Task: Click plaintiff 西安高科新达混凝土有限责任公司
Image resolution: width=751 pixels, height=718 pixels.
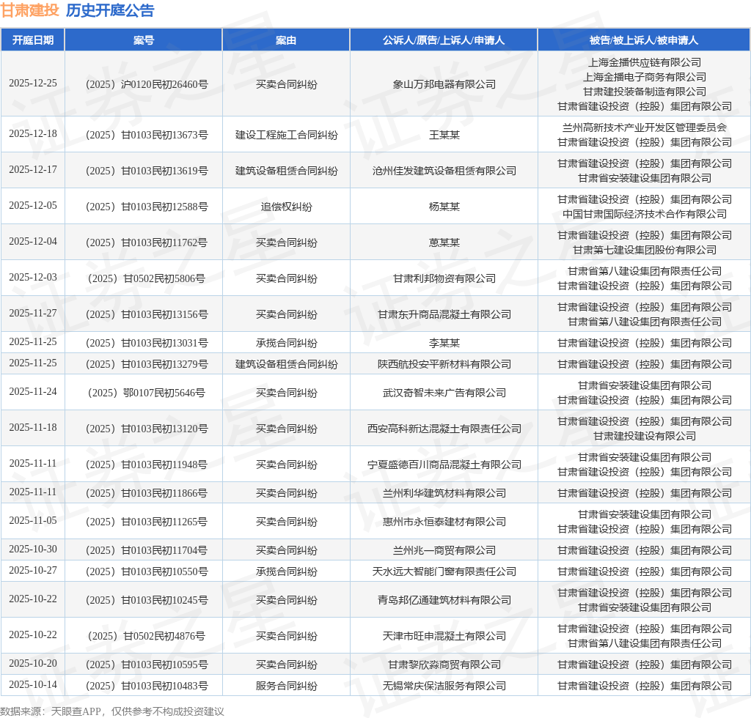Action: pyautogui.click(x=444, y=429)
